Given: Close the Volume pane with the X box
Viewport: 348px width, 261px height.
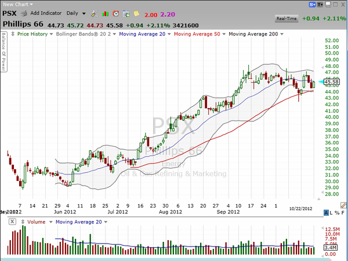Looking at the screenshot, I should (x=12, y=222).
